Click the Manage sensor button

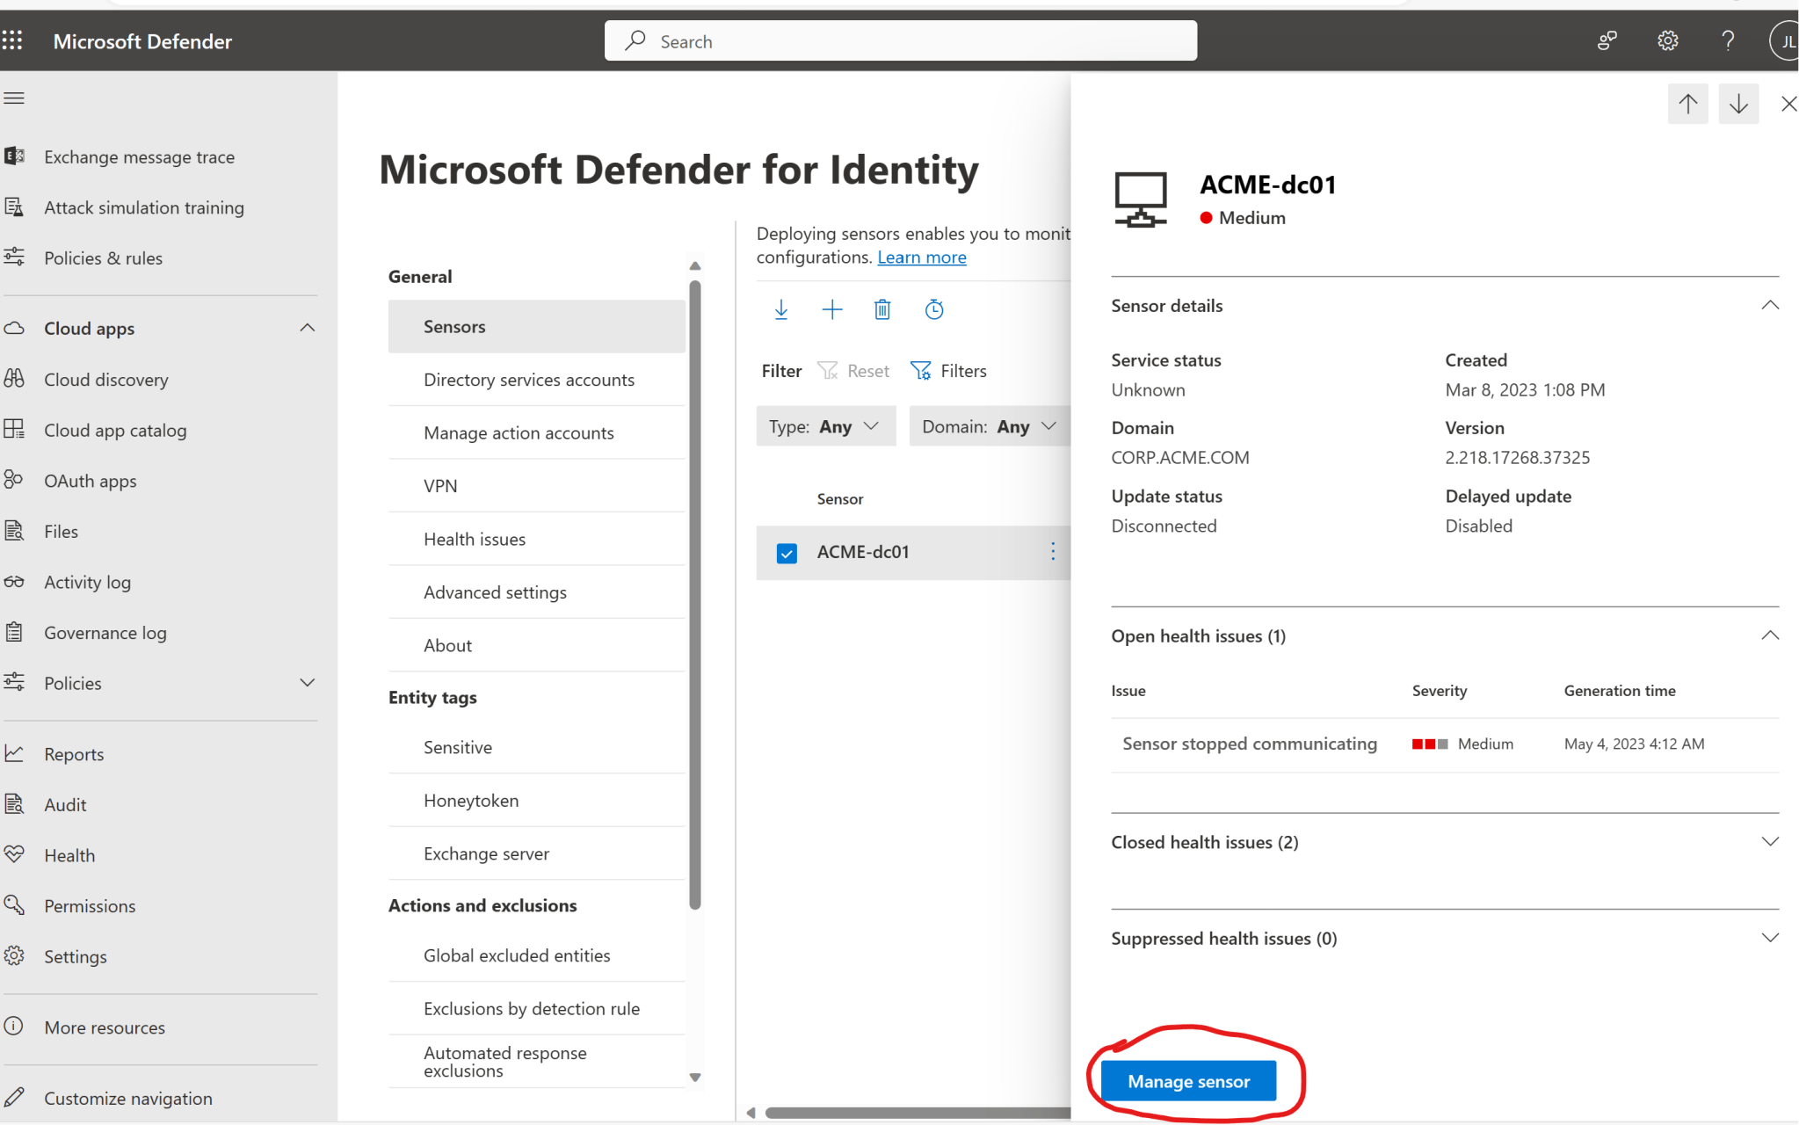coord(1187,1080)
